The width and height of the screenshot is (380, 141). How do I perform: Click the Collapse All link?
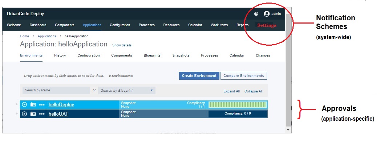[x=254, y=91]
